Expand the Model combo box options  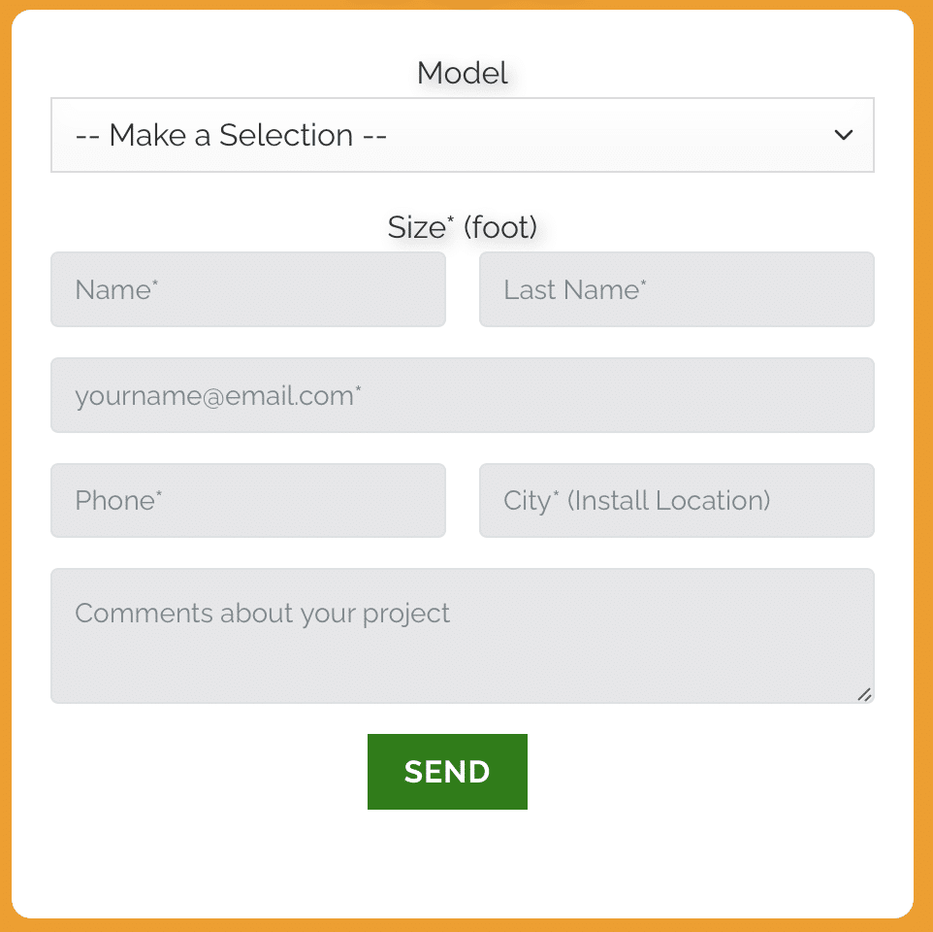(462, 135)
